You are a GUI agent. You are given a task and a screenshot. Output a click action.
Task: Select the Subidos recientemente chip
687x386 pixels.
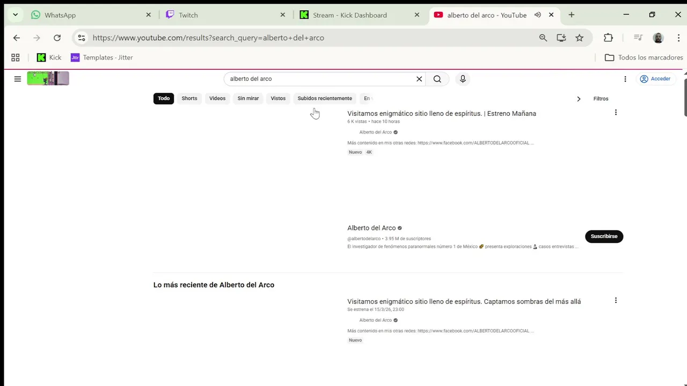pos(325,98)
